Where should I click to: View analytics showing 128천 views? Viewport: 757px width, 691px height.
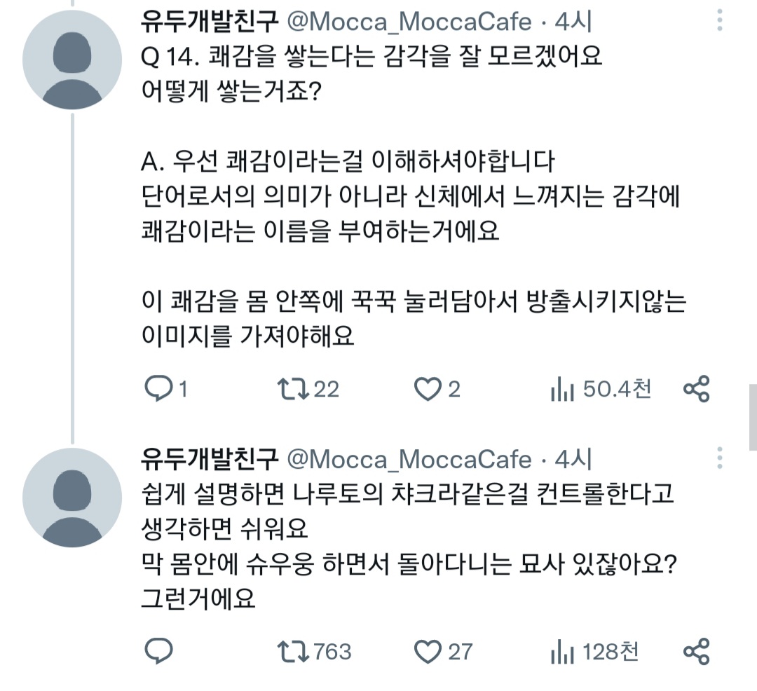tap(562, 652)
